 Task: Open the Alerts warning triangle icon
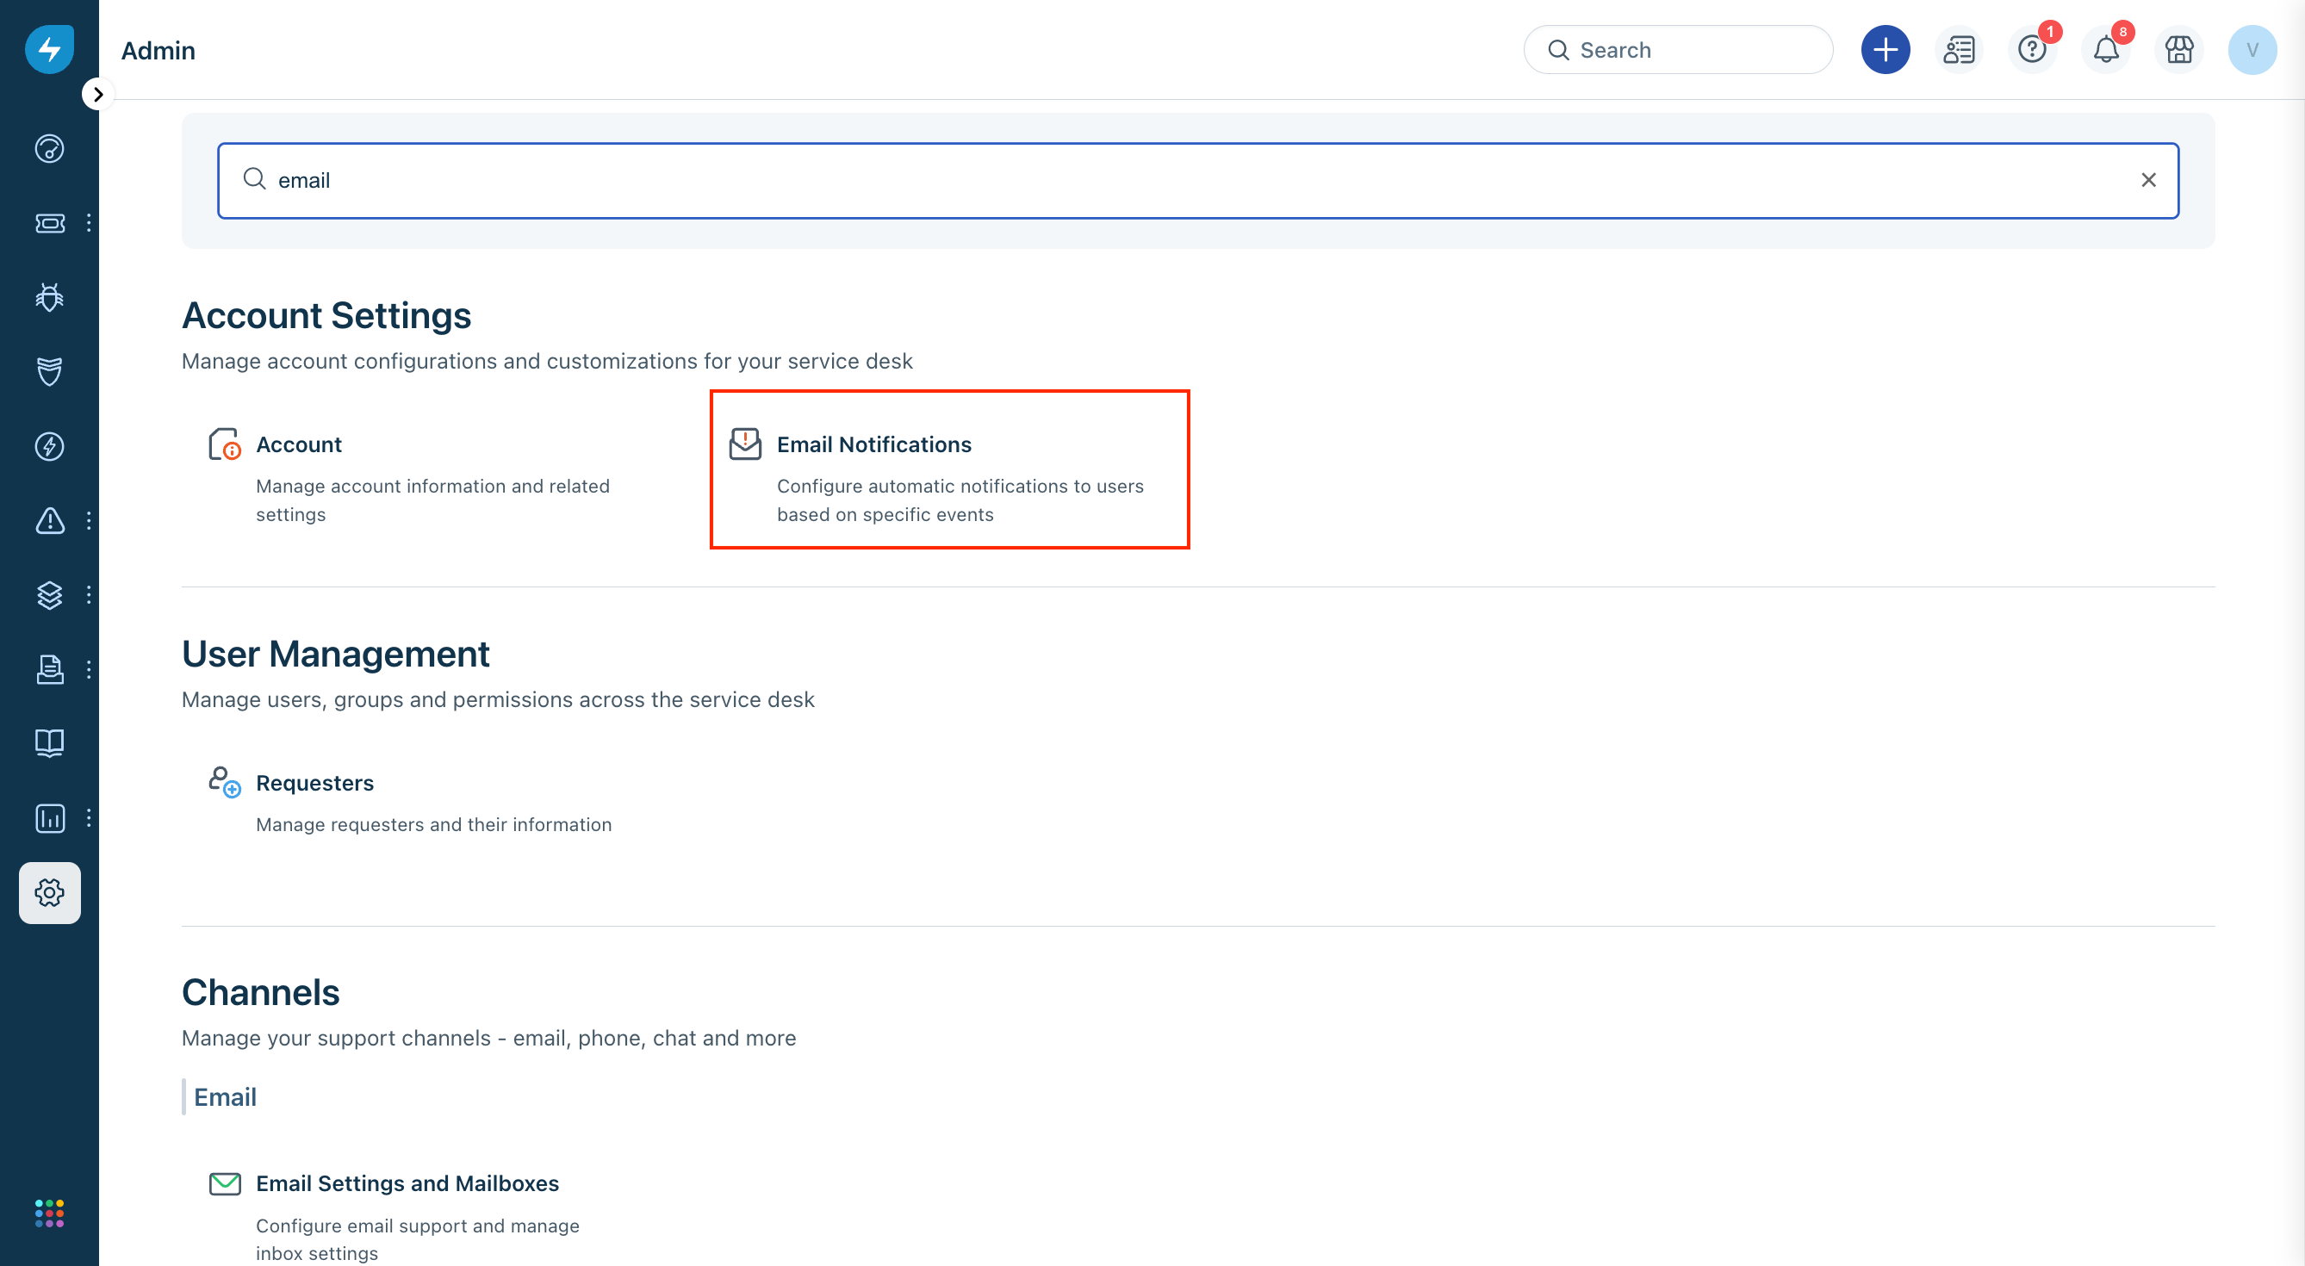[49, 521]
